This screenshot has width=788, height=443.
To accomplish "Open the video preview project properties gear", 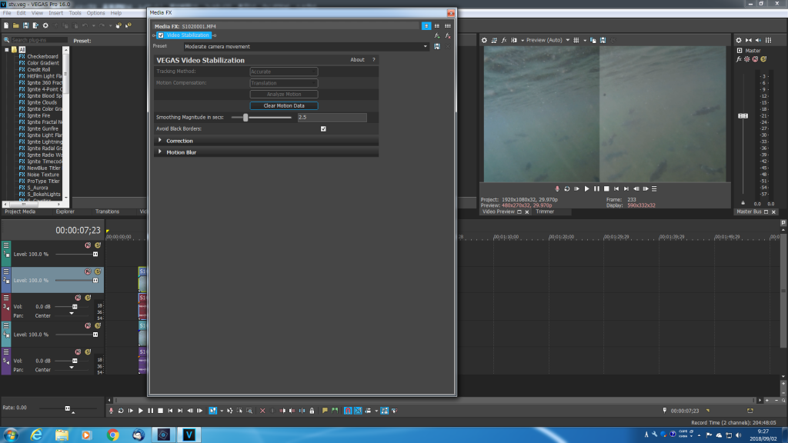I will tap(484, 40).
